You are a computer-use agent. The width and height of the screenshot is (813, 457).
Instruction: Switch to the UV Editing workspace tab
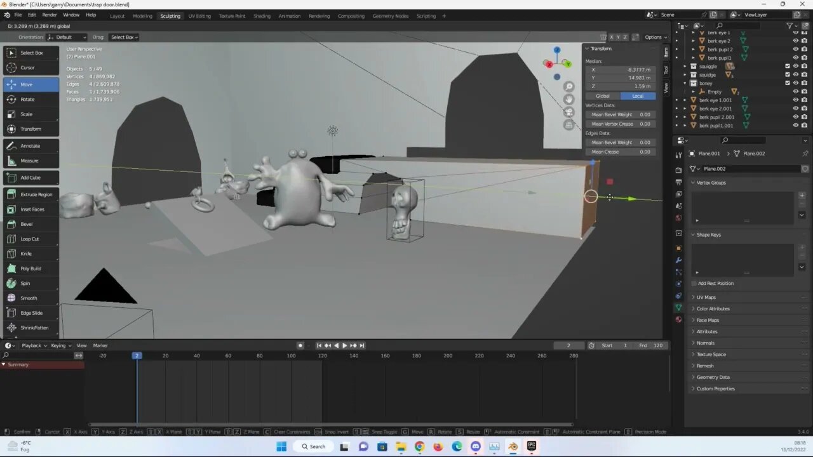[x=199, y=16]
